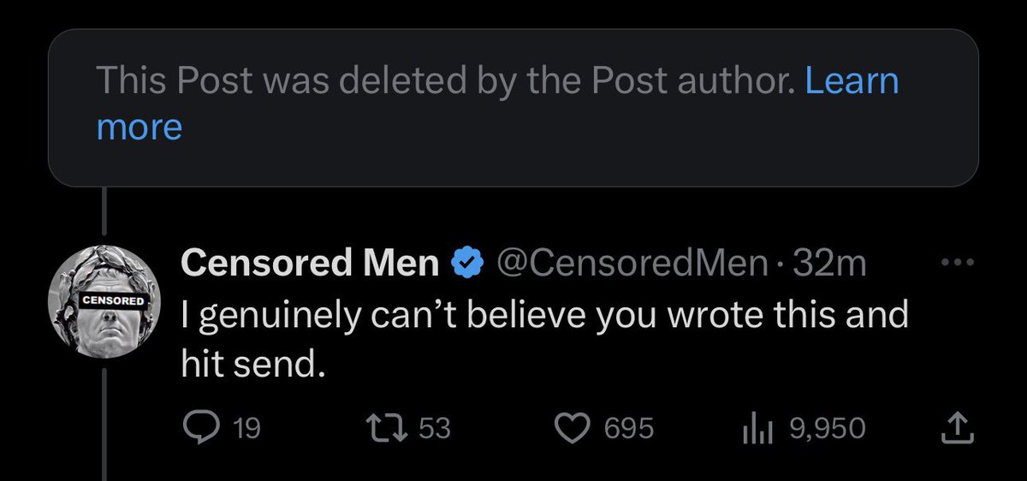Click the Learn more link
This screenshot has width=1027, height=481.
click(x=851, y=81)
